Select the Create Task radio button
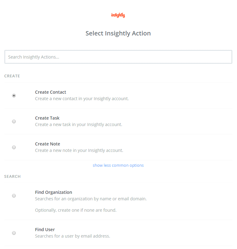The height and width of the screenshot is (249, 237). [14, 121]
